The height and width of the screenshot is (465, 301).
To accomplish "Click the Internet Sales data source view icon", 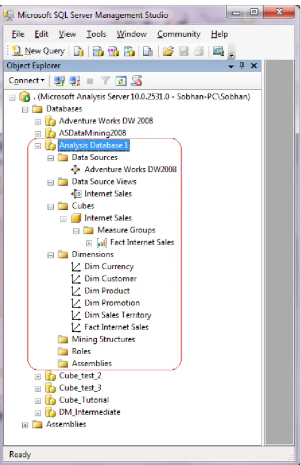I will (76, 194).
